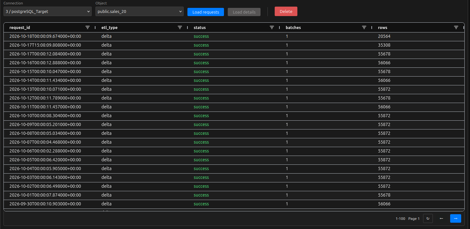Viewport: 470px width, 229px height.
Task: Select request 2026-10-05T00:00:06.420000+00:00
Action: [x=234, y=160]
